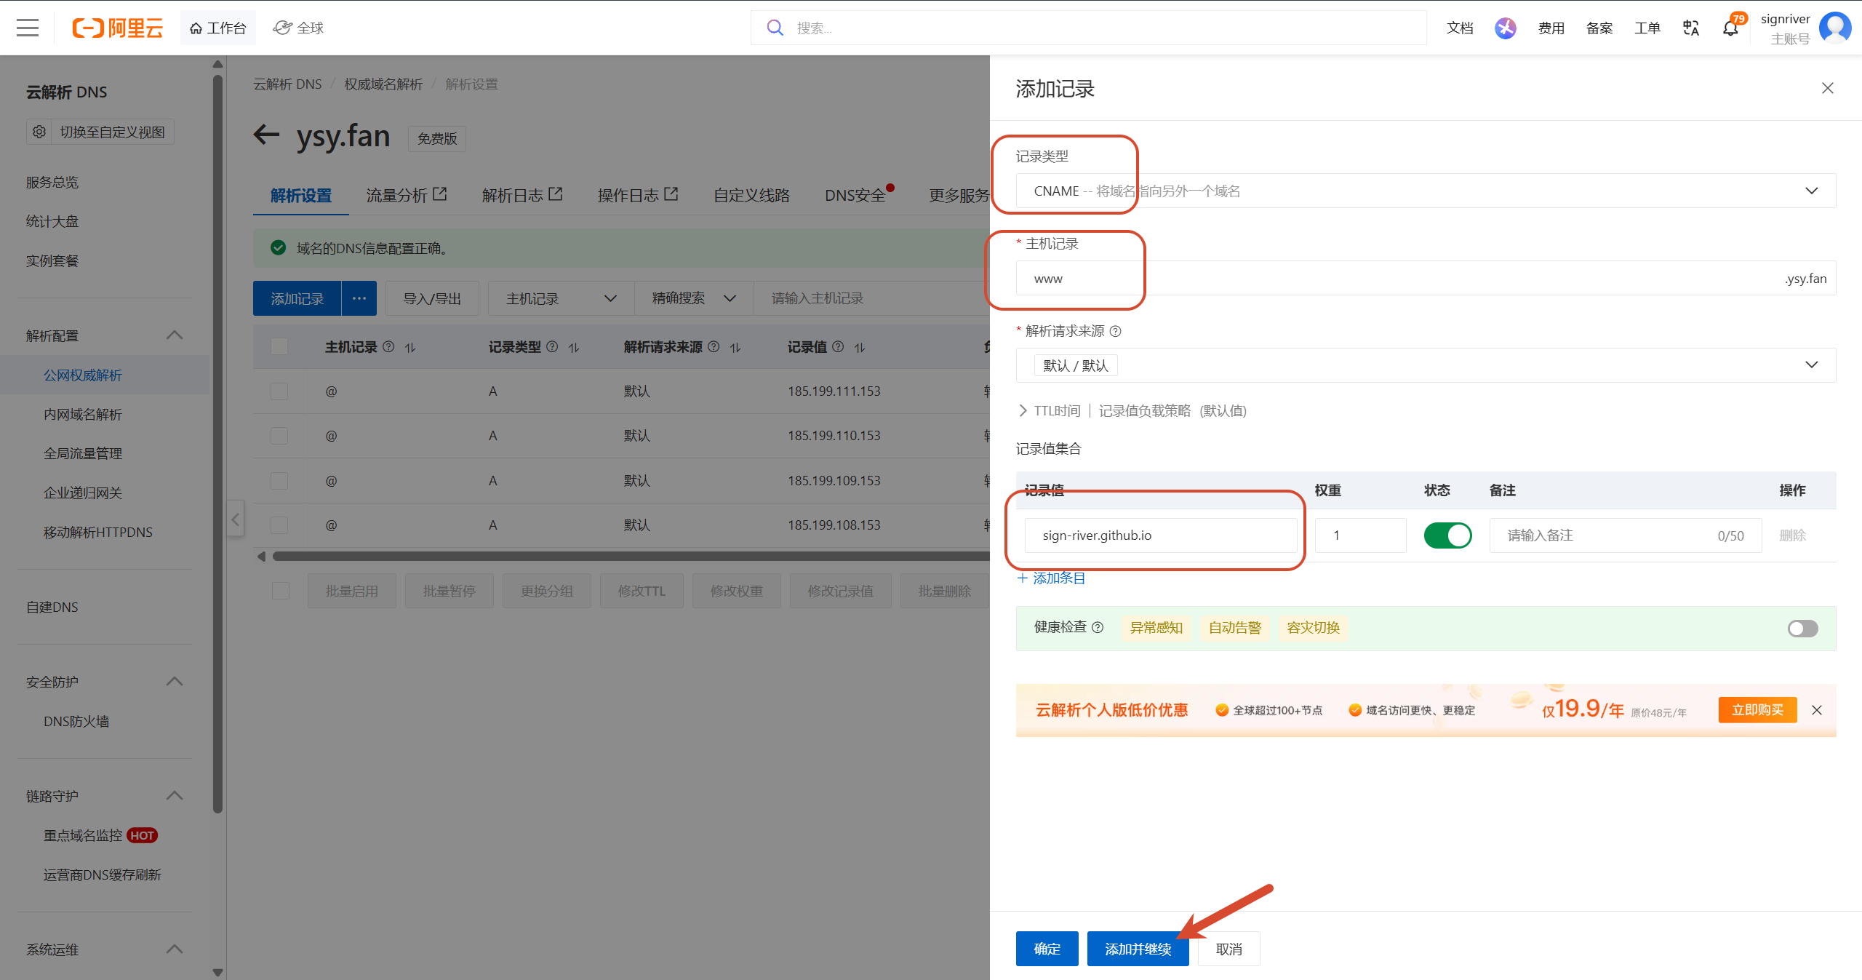
Task: Collapse the 解析配置 sidebar section
Action: pyautogui.click(x=175, y=335)
